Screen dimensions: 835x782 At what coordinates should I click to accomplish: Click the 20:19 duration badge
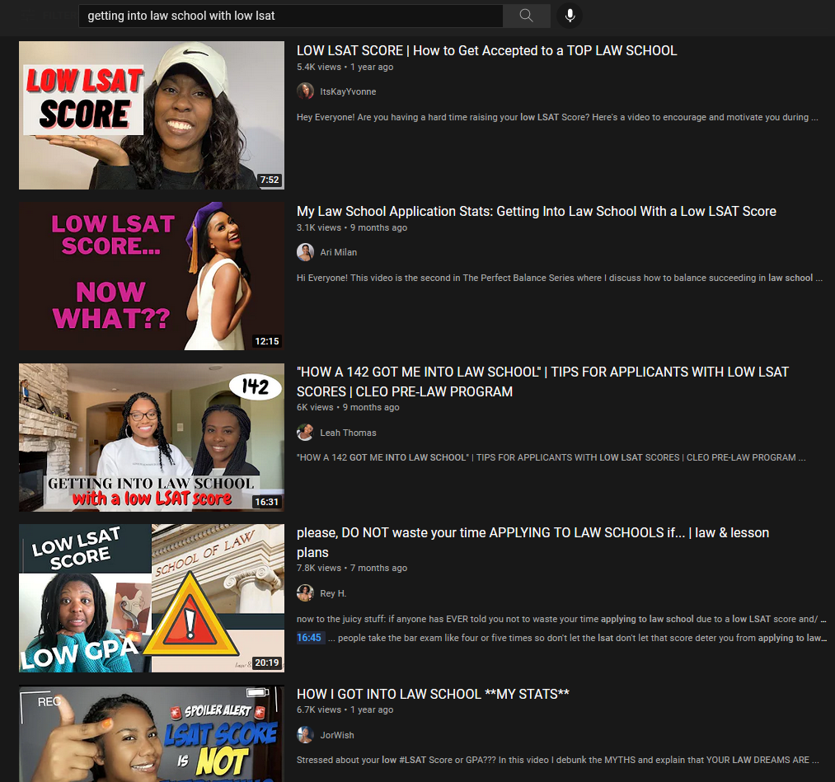point(267,663)
